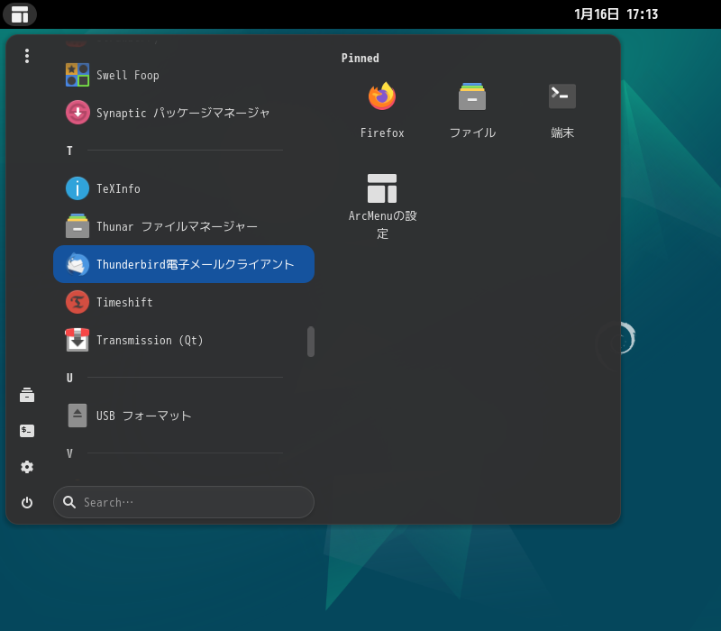Click the file manager shortcut in the sidebar
This screenshot has height=631, width=721.
point(27,395)
